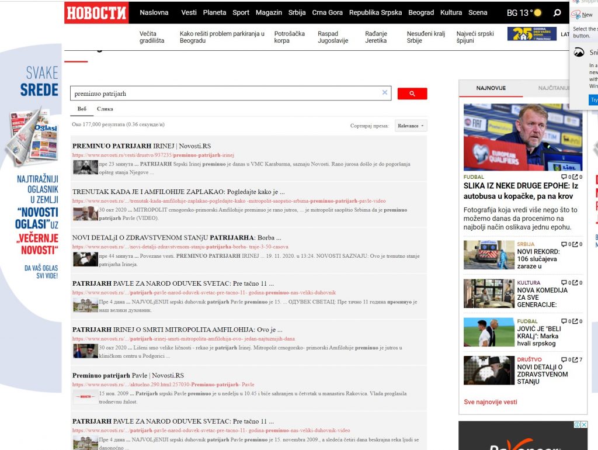
Task: Open the Nesuđeni kralj Srbije link
Action: pos(426,37)
